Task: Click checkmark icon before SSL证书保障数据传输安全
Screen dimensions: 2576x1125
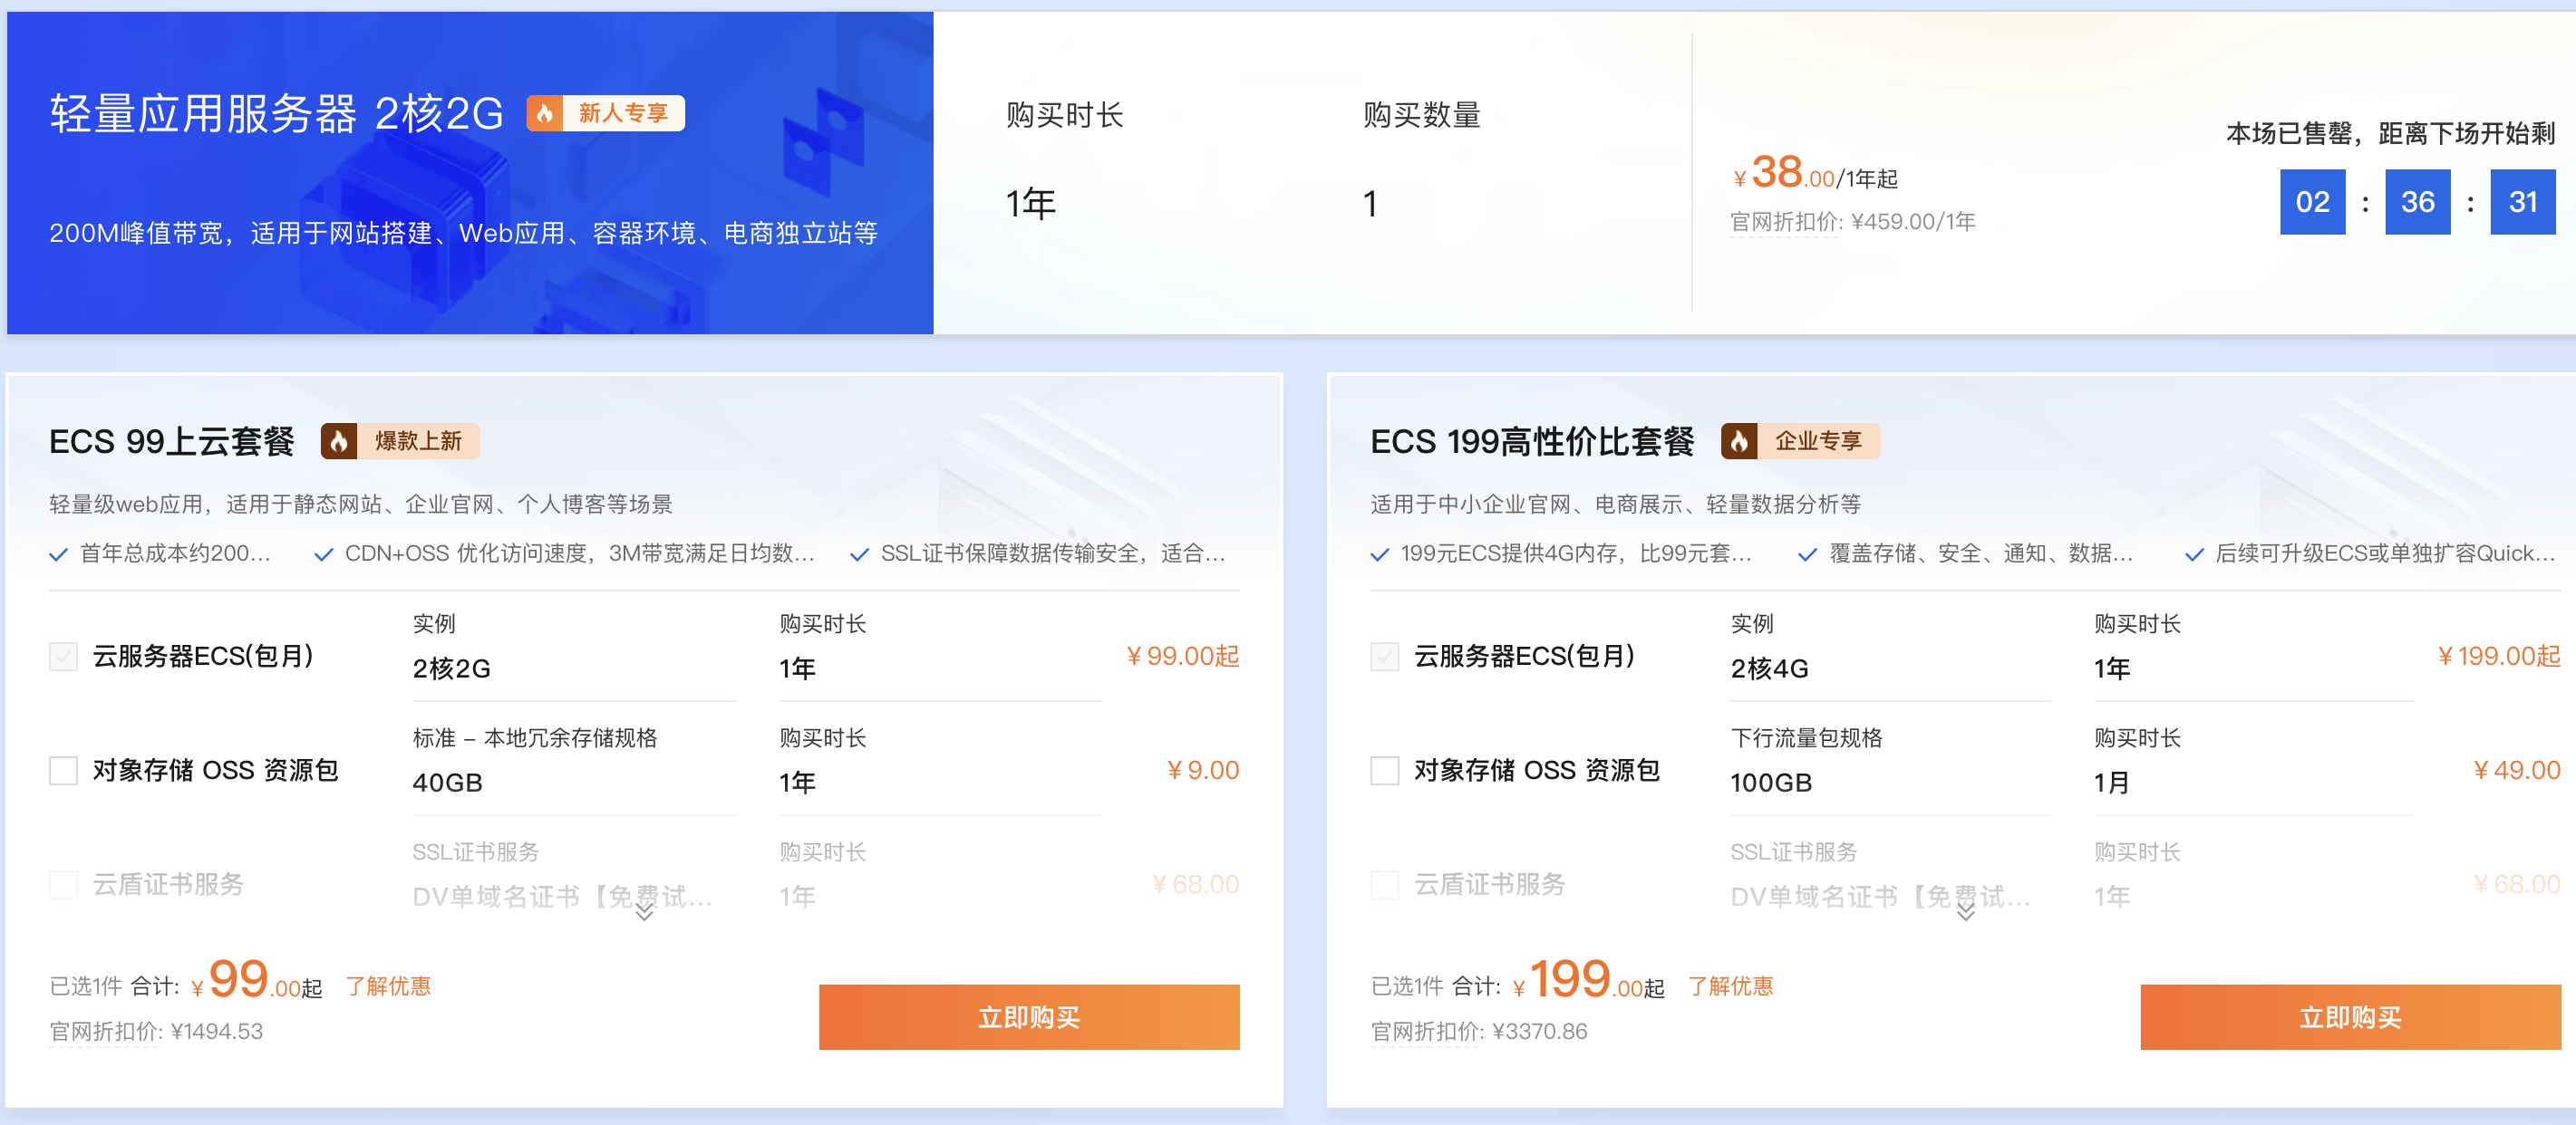Action: tap(859, 554)
